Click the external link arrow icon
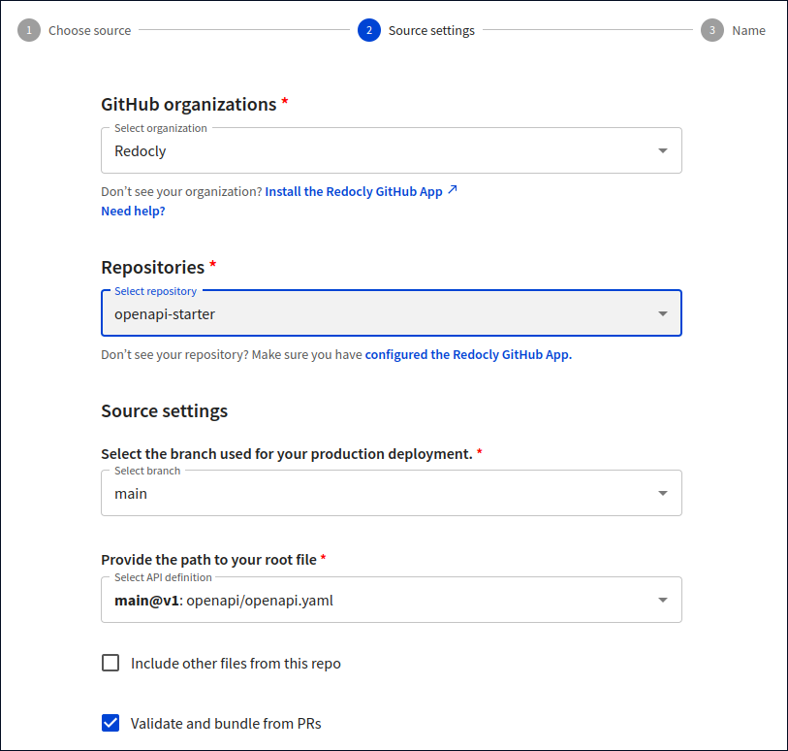The width and height of the screenshot is (788, 751). pyautogui.click(x=453, y=189)
